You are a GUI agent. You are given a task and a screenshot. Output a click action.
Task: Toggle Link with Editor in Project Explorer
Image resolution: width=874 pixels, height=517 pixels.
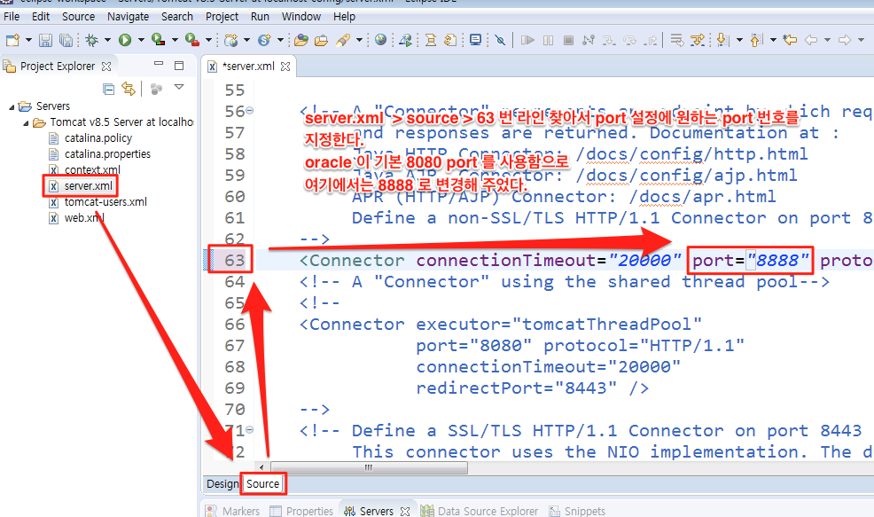pos(129,89)
